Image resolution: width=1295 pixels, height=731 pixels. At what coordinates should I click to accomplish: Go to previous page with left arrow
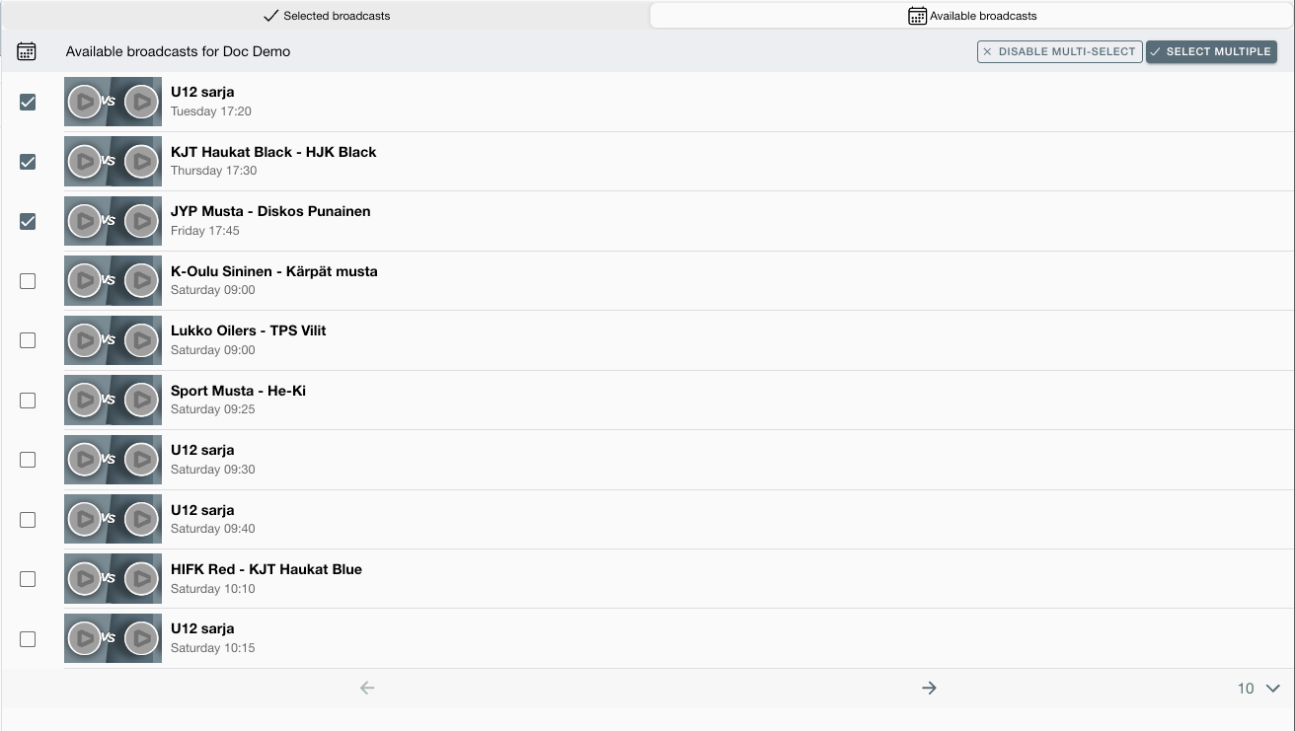tap(367, 688)
